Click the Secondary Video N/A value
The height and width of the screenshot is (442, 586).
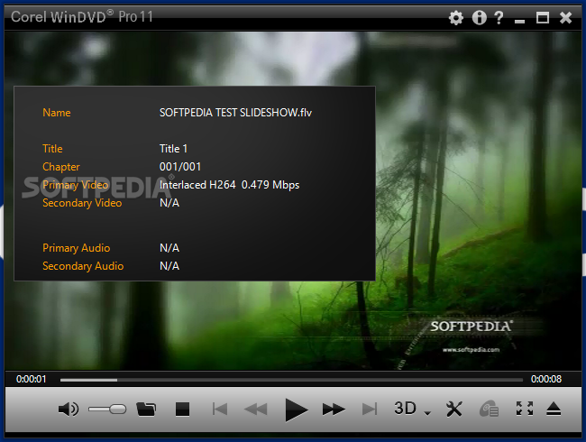point(169,203)
